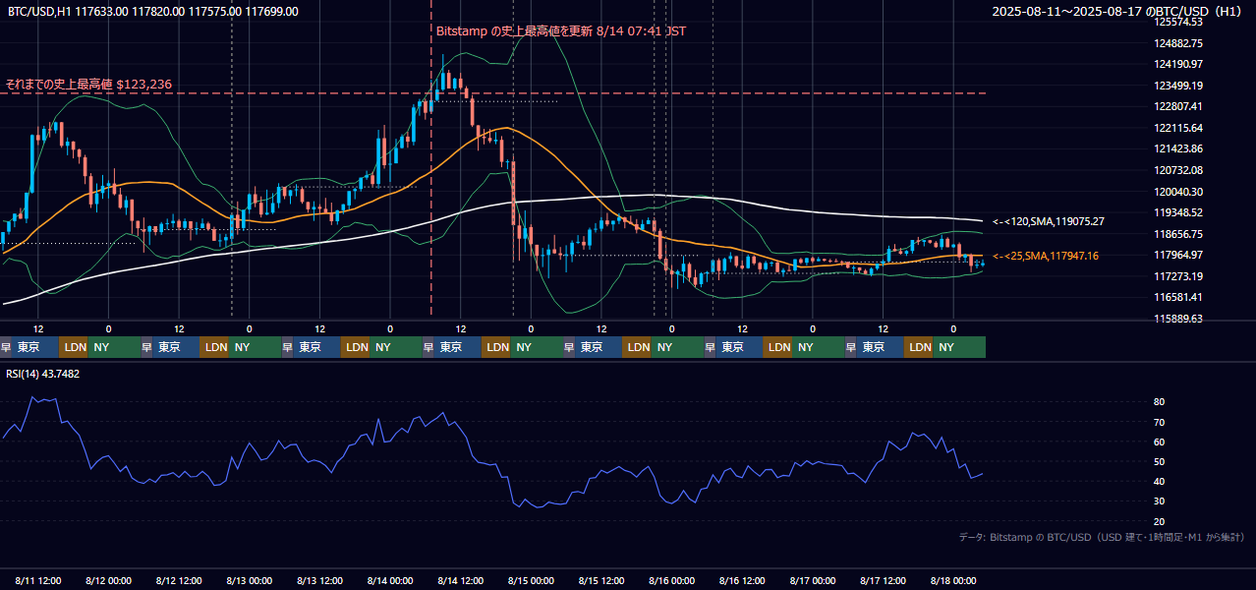Click the BTC/USD,H1 OHLC header text

(153, 12)
